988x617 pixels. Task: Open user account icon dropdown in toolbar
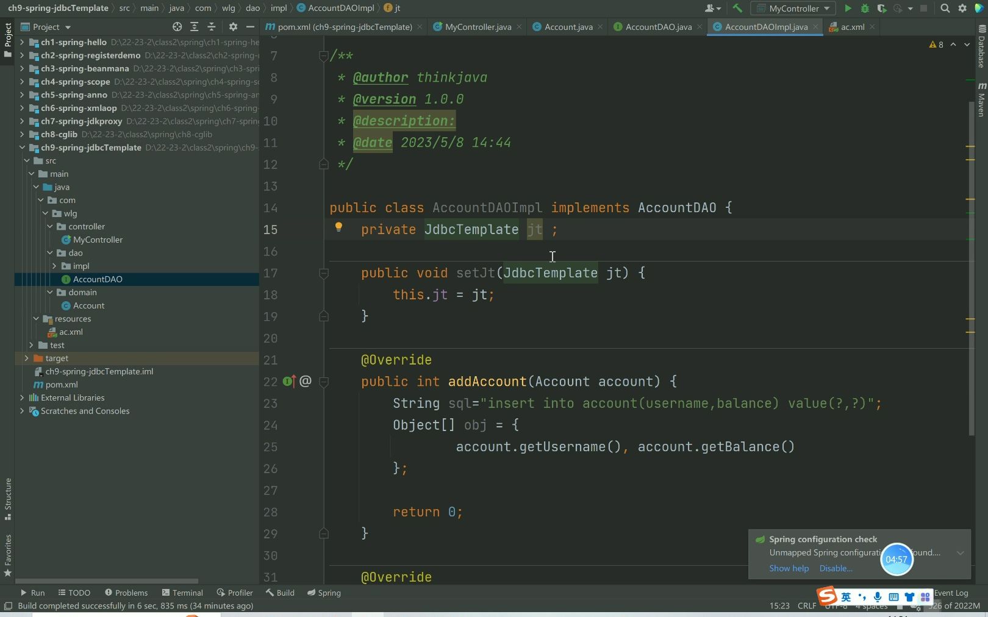tap(712, 9)
